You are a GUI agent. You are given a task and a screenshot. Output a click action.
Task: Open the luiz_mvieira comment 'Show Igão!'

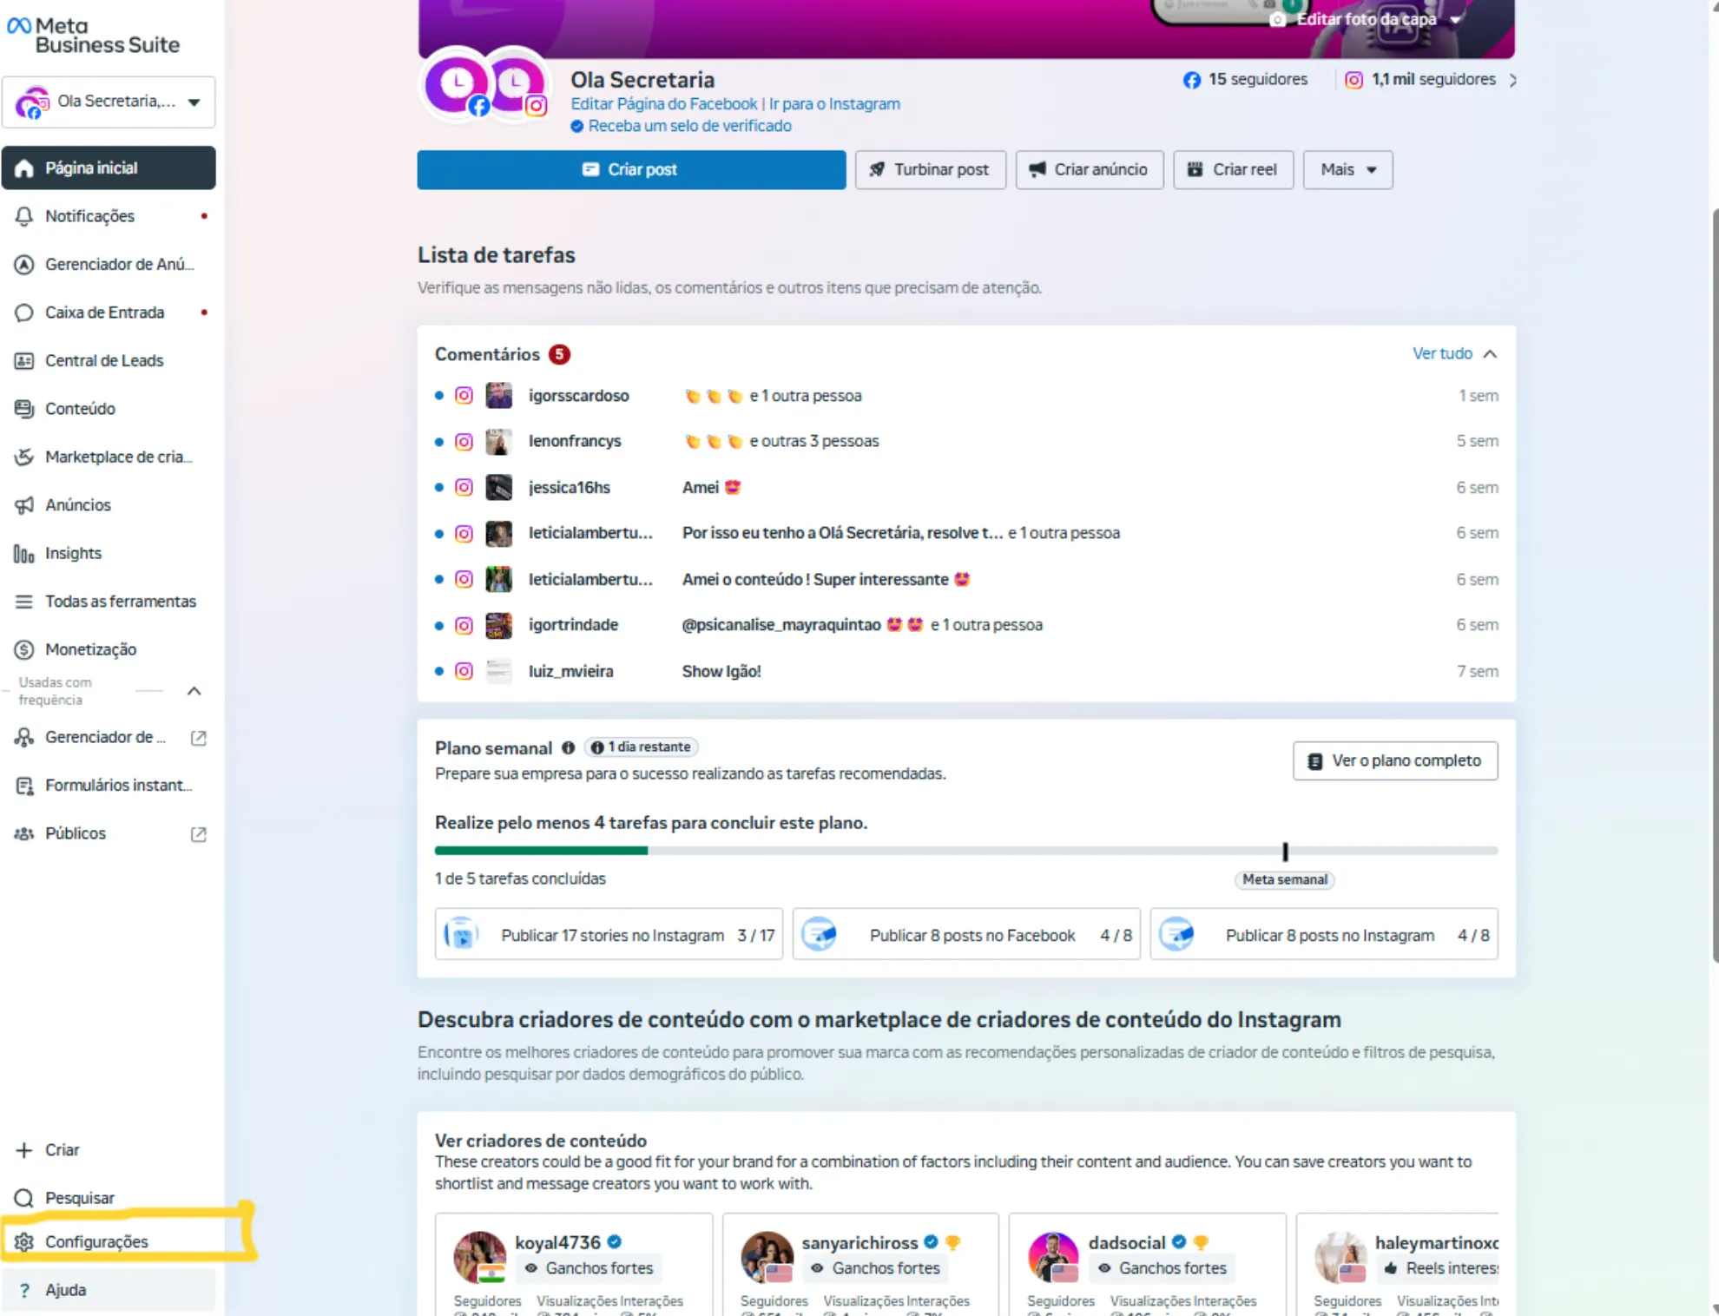click(x=721, y=672)
